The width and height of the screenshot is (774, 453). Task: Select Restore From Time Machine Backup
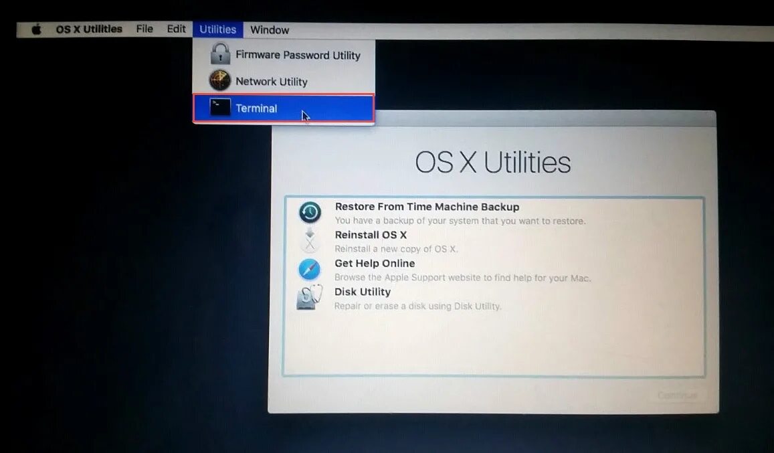point(494,213)
